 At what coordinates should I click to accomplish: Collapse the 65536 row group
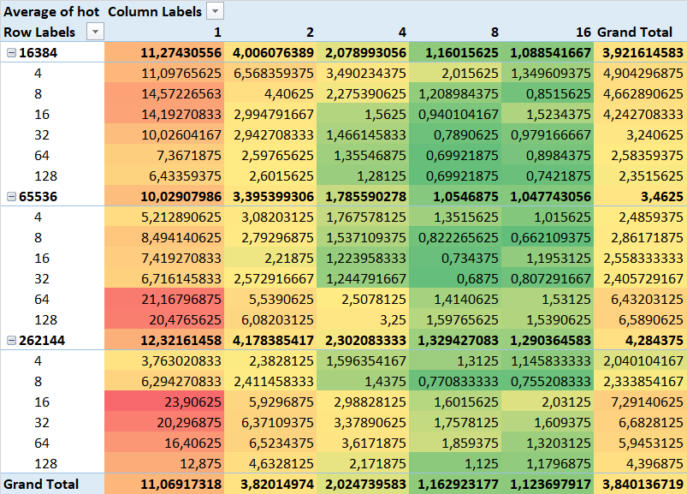point(11,196)
